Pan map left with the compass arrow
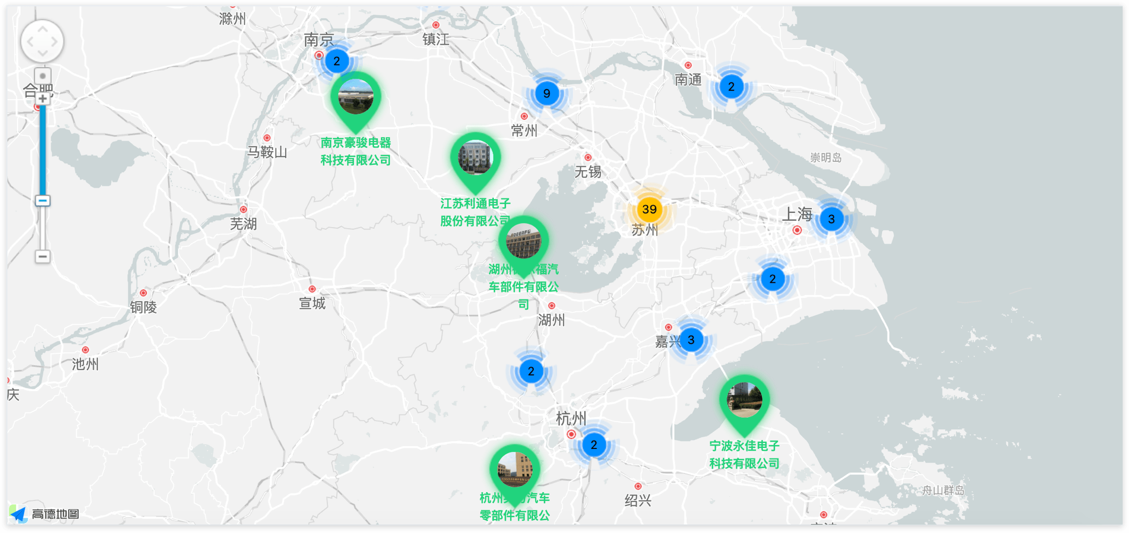1129x533 pixels. point(29,41)
